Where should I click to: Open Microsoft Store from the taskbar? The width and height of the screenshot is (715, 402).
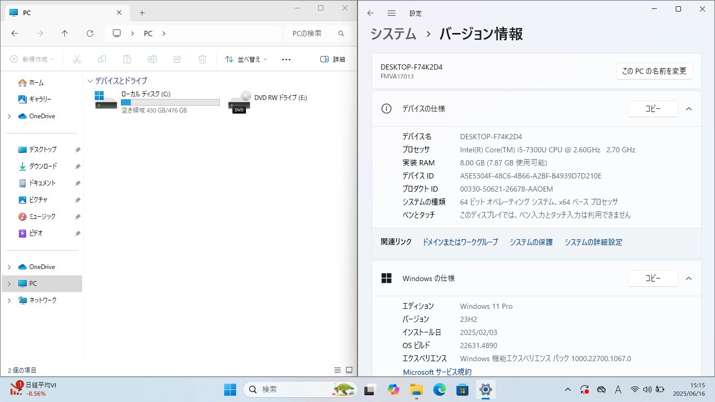(462, 389)
